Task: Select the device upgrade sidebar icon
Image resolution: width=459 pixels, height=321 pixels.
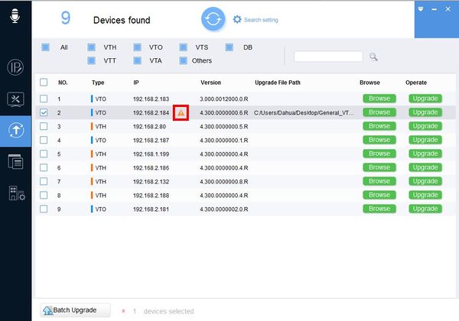Action: coord(16,130)
